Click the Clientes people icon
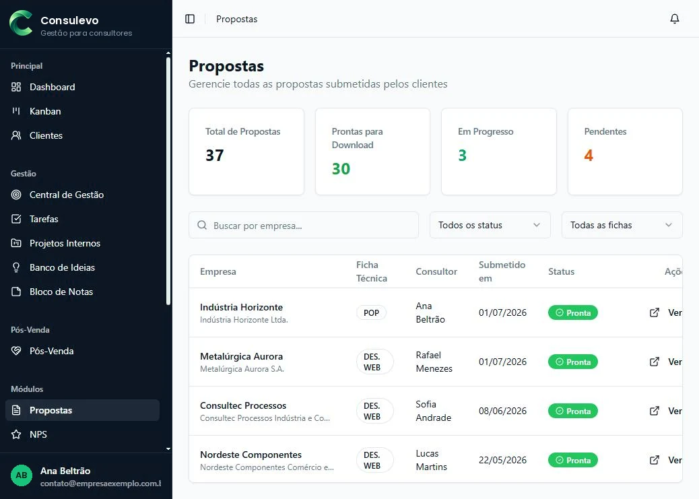 click(x=16, y=135)
